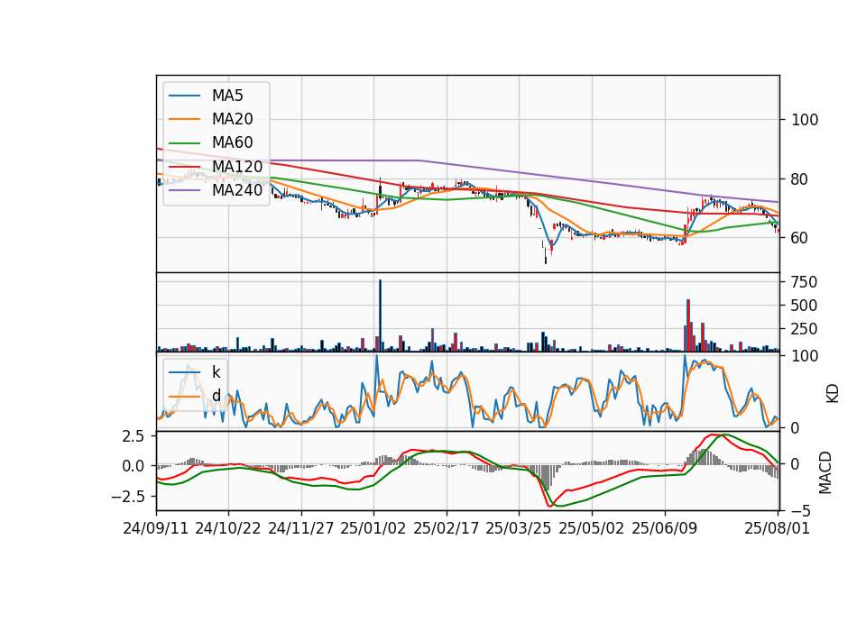Click the 'd' legend label in KD panel

tap(216, 396)
